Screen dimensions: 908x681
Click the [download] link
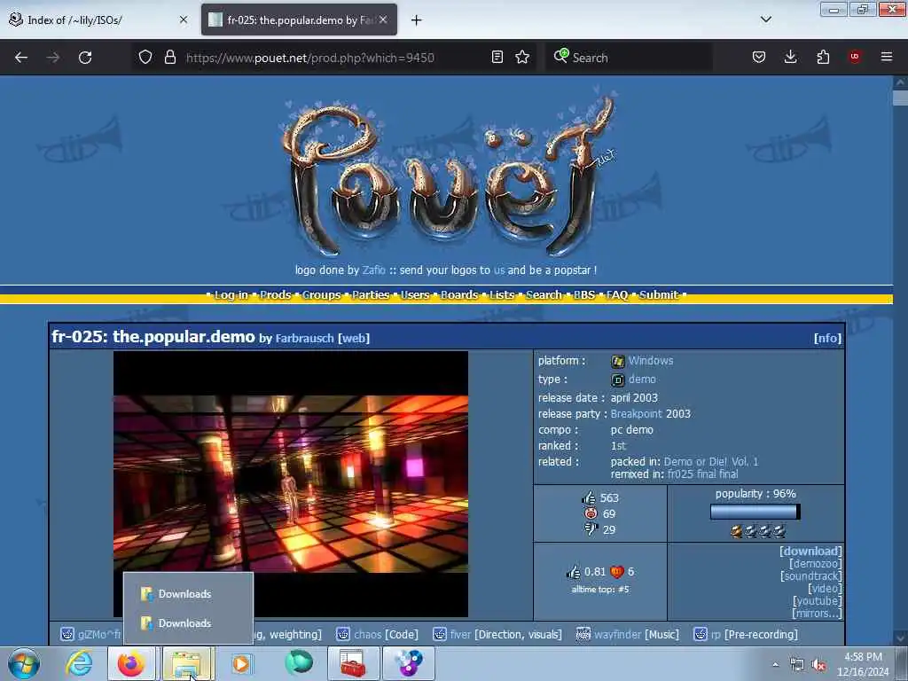pyautogui.click(x=810, y=552)
